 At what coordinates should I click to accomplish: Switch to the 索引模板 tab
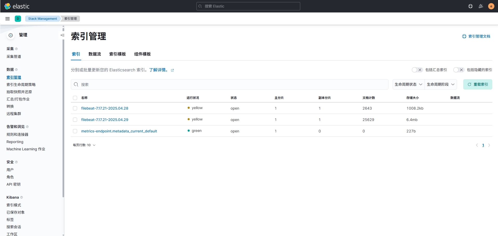click(117, 54)
